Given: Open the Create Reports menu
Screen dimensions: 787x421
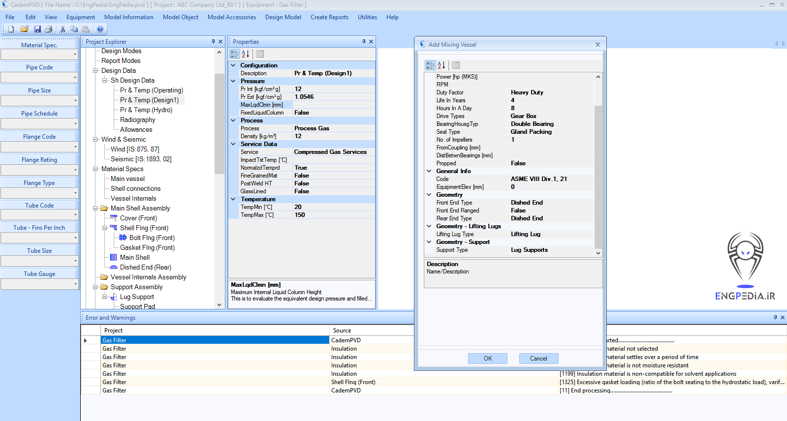Looking at the screenshot, I should click(x=329, y=17).
